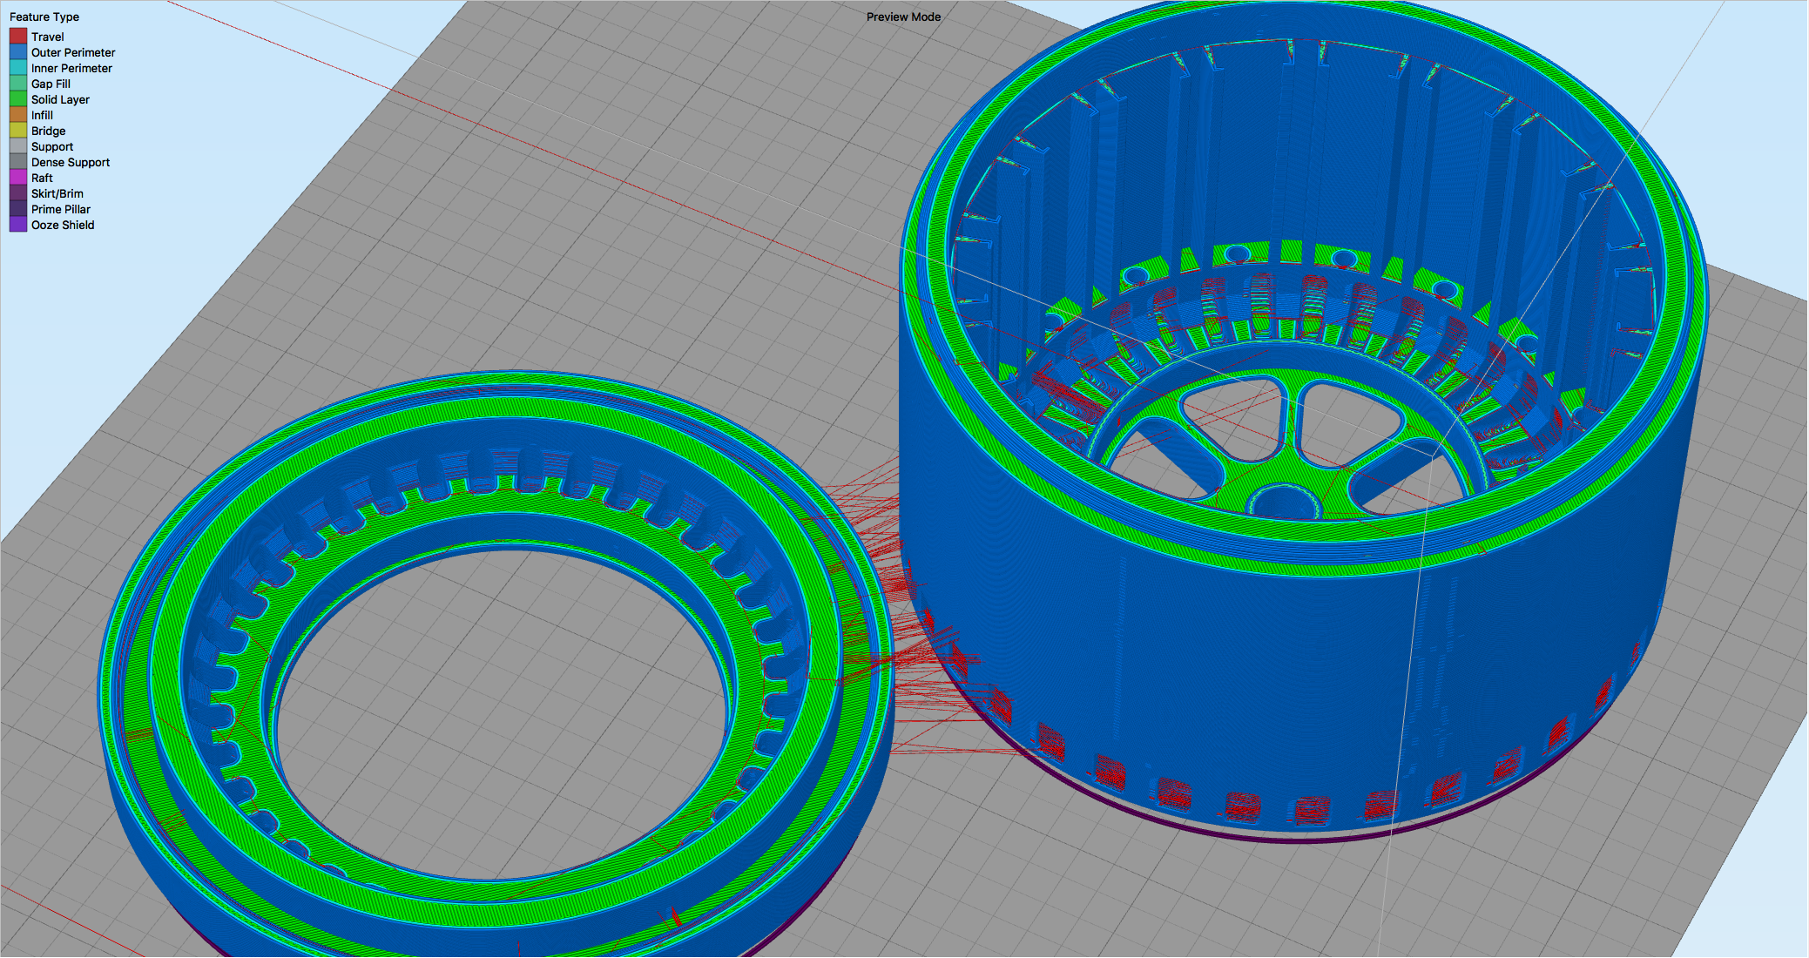Select the purple Ooze Shield swatch
Viewport: 1809px width, 958px height.
click(18, 225)
